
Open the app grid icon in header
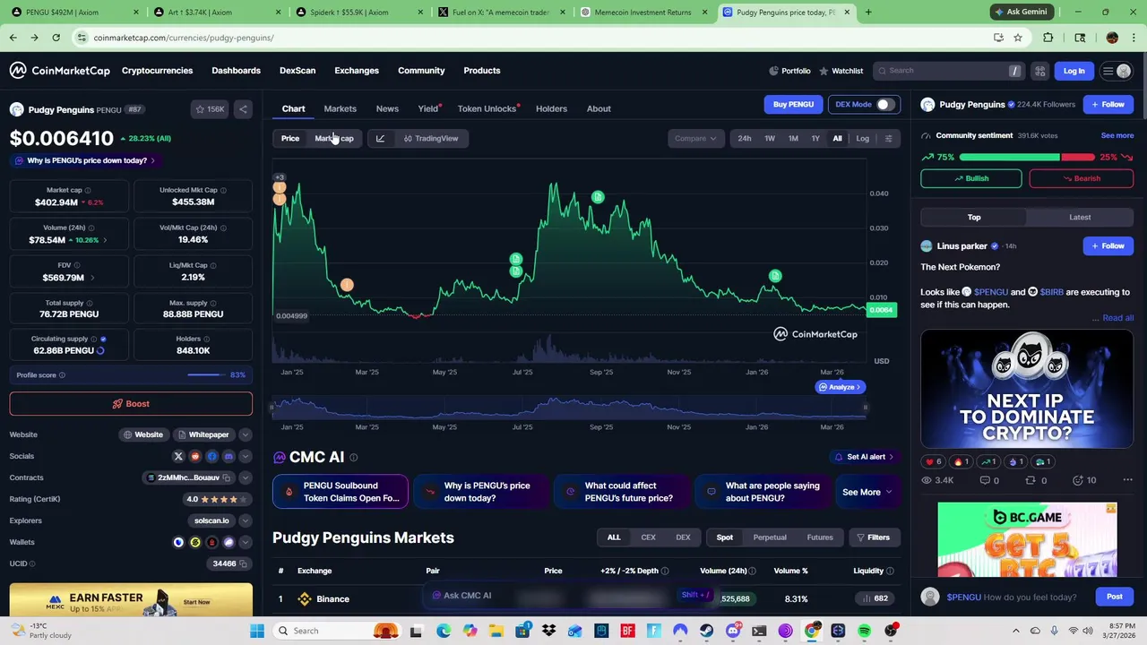[1039, 71]
